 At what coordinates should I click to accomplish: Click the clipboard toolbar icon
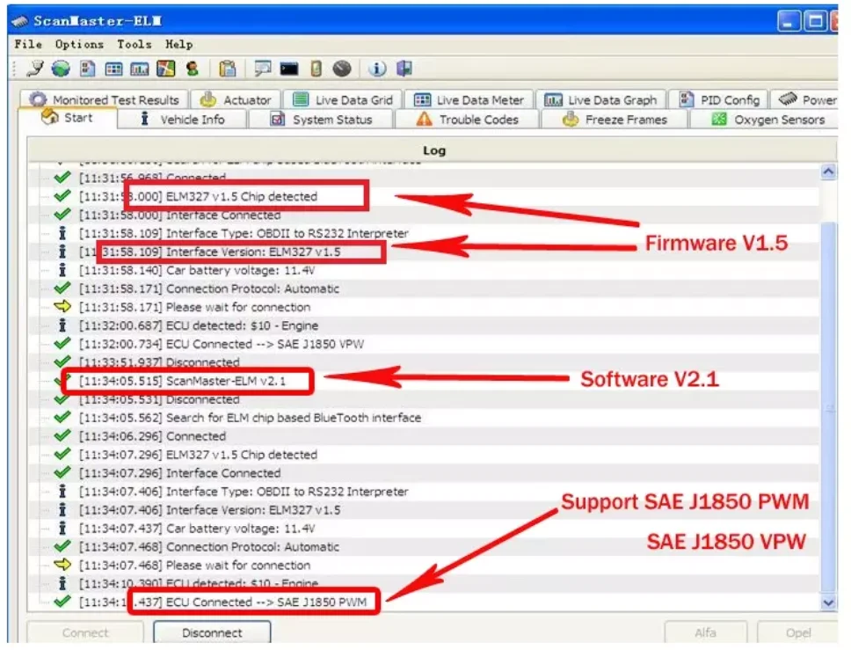click(228, 69)
